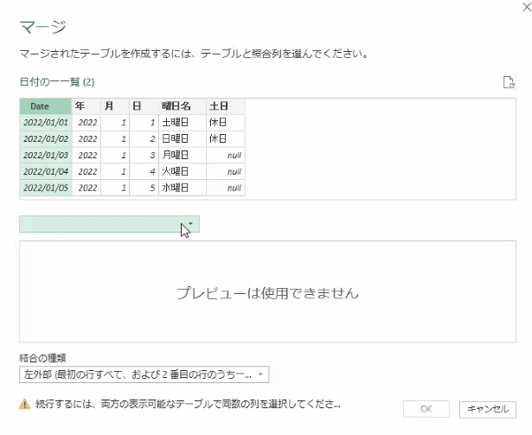This screenshot has height=435, width=532.
Task: Click the 2022/01/02 date cell
Action: pyautogui.click(x=46, y=138)
